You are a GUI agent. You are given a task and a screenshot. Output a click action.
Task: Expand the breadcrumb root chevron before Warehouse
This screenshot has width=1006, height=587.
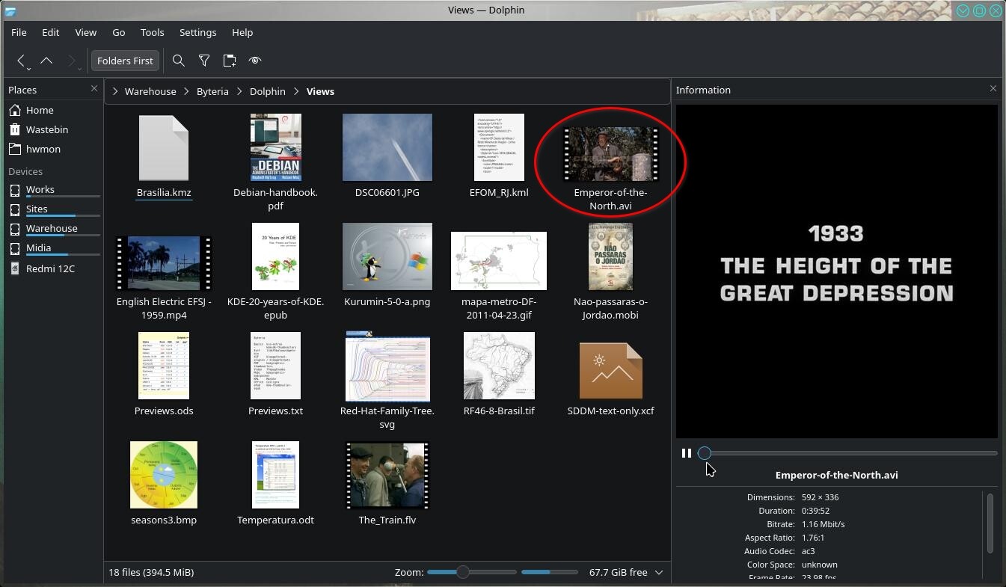coord(115,91)
